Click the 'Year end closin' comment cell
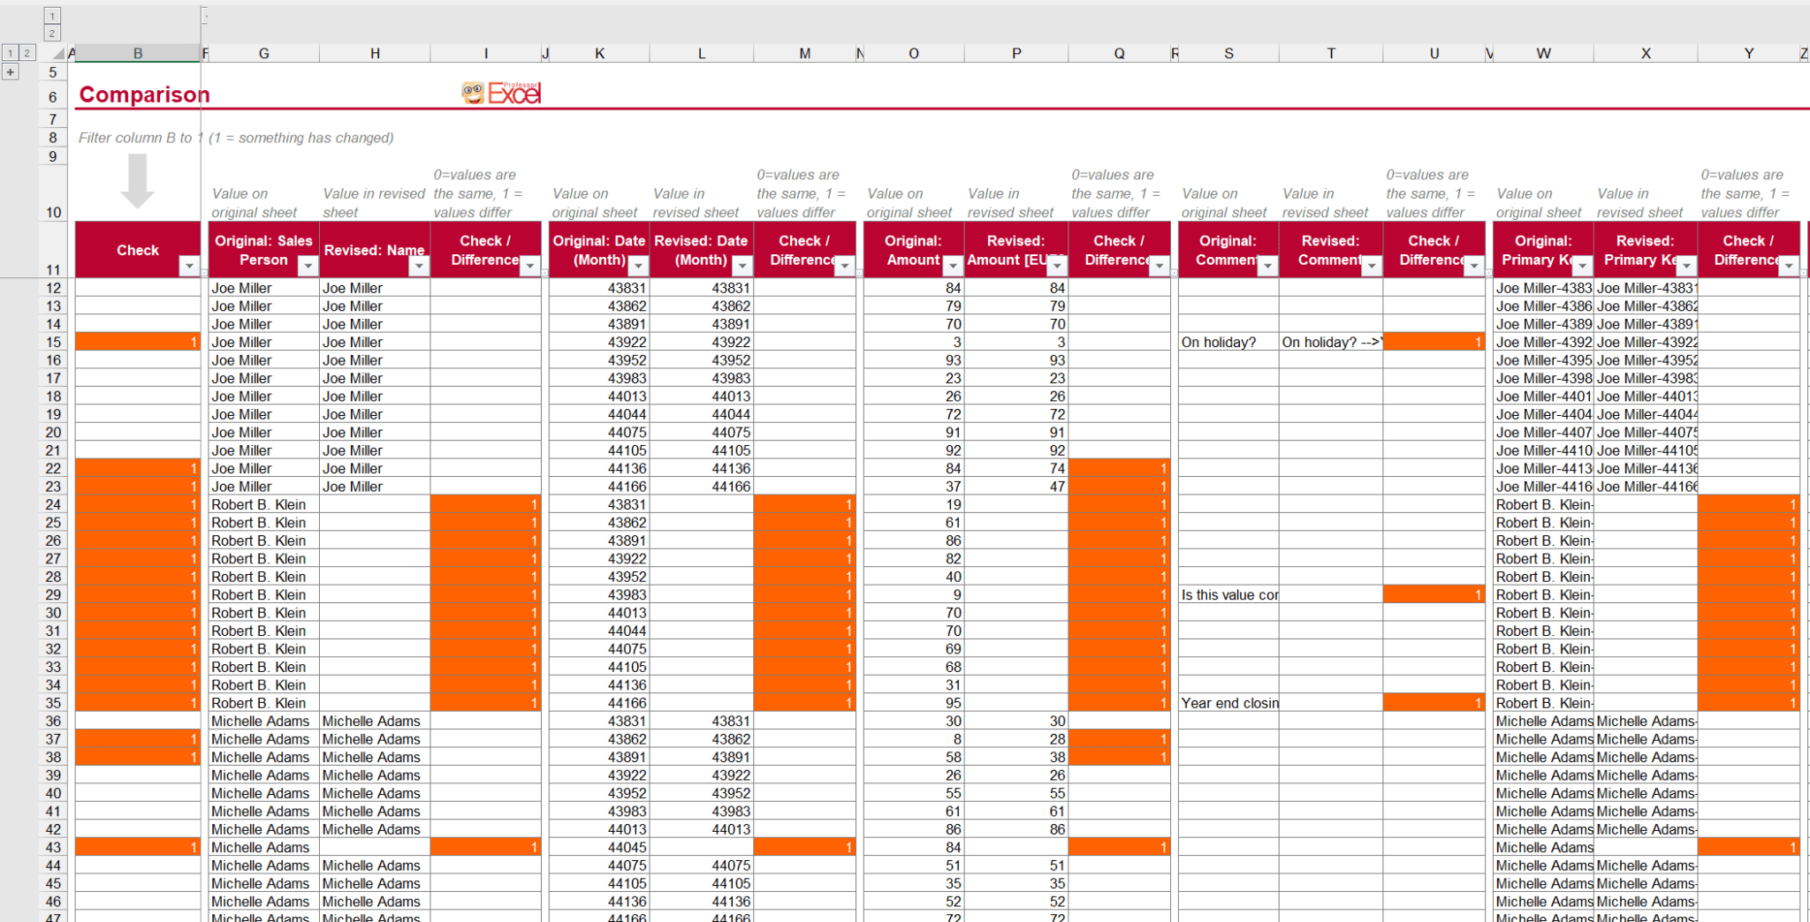The image size is (1810, 922). tap(1228, 703)
